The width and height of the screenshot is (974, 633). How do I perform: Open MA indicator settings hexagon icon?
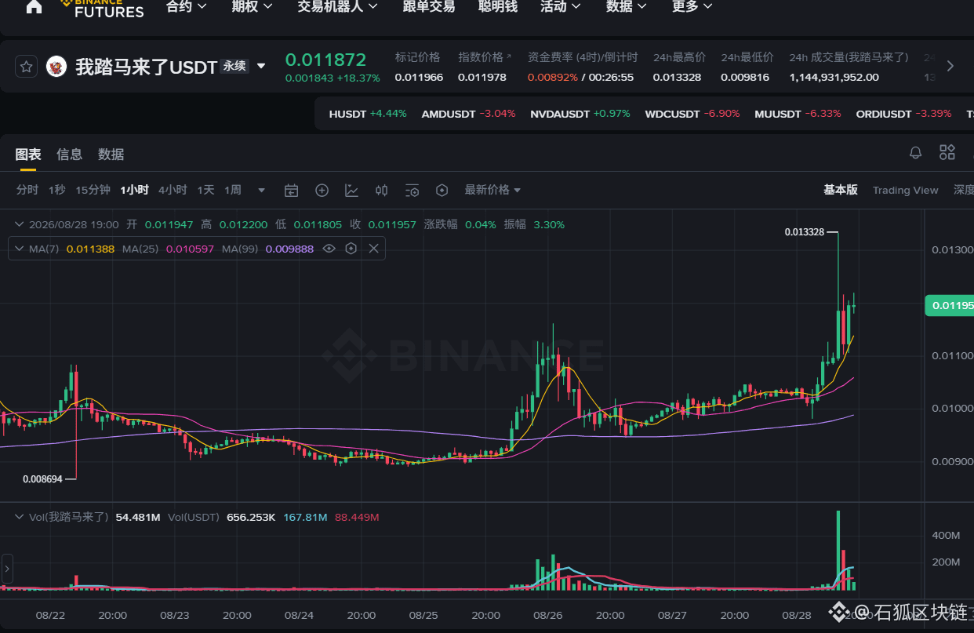pyautogui.click(x=351, y=249)
